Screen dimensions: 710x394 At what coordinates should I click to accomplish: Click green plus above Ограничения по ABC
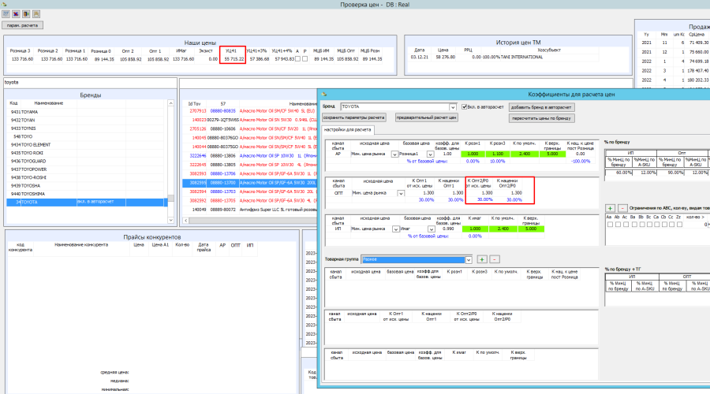pos(610,208)
